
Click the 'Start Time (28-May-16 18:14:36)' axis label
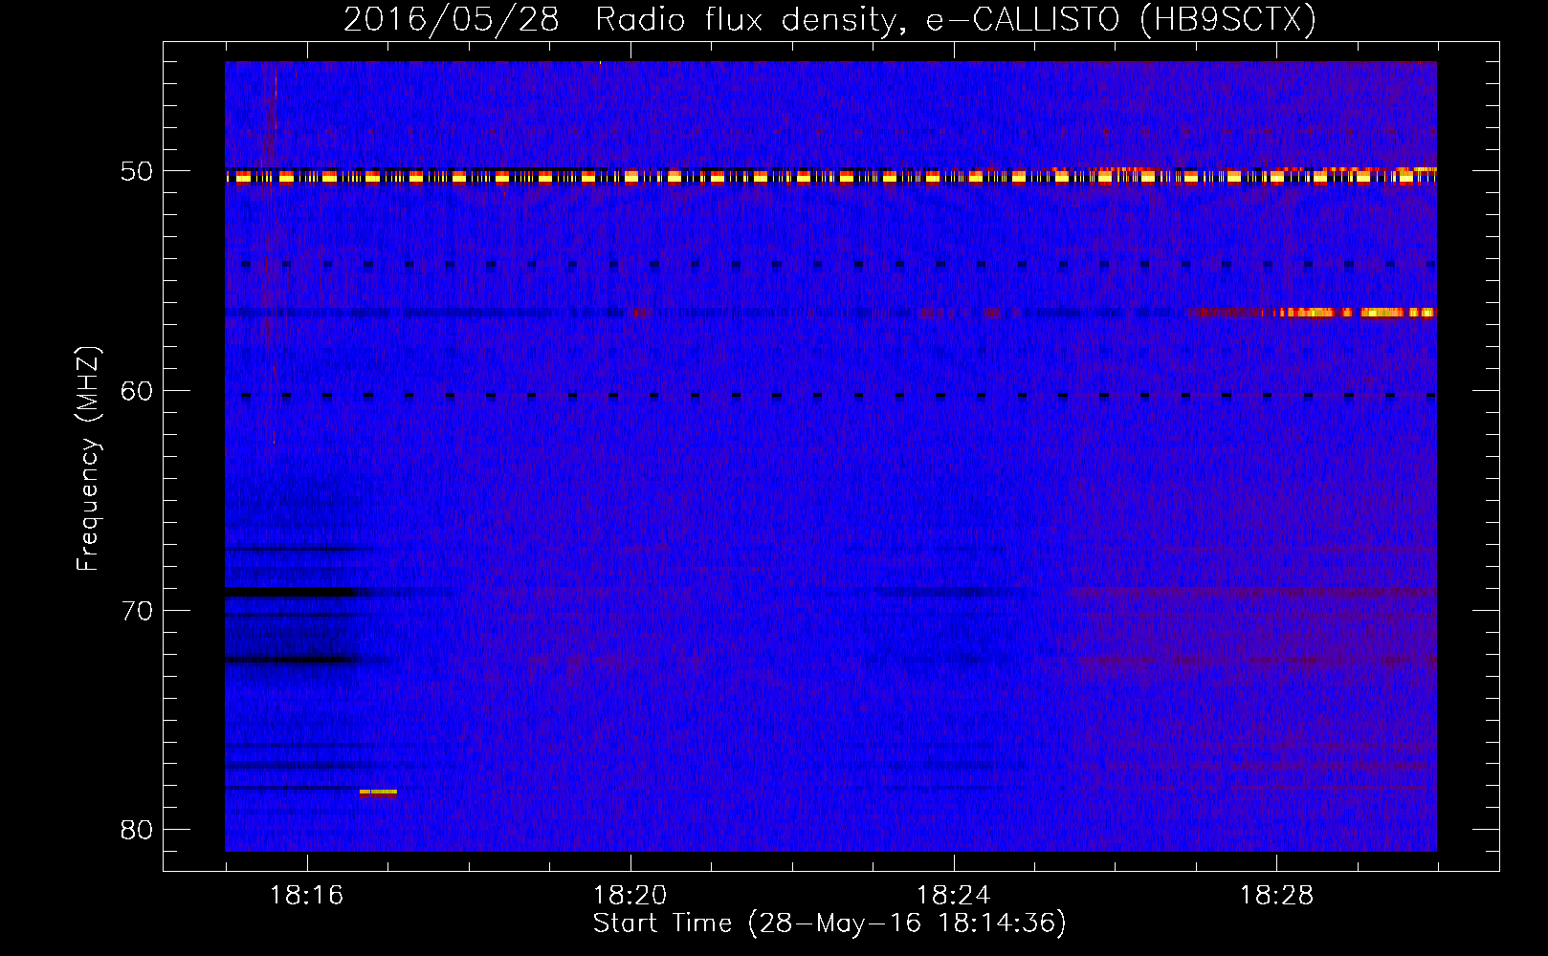(829, 923)
